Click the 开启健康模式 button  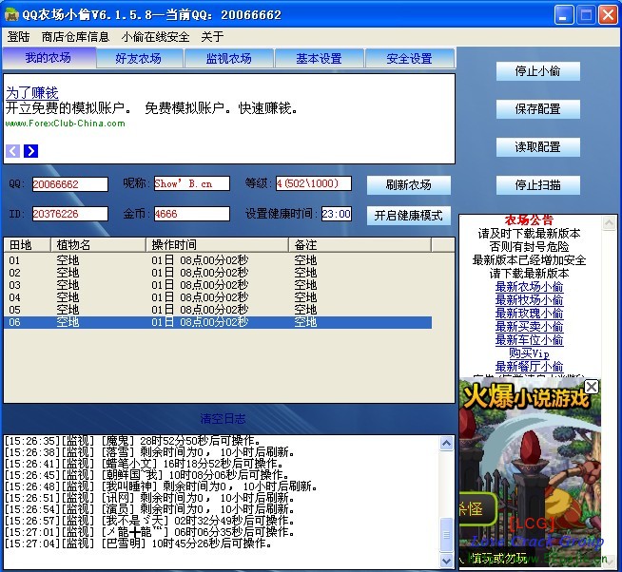click(409, 216)
